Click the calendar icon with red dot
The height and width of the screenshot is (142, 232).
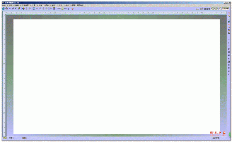click(201, 9)
